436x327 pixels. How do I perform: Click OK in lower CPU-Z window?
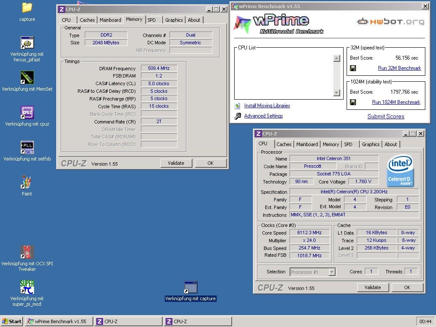(x=407, y=287)
